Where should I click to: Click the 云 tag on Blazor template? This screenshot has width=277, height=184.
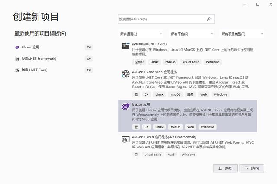tap(136, 127)
